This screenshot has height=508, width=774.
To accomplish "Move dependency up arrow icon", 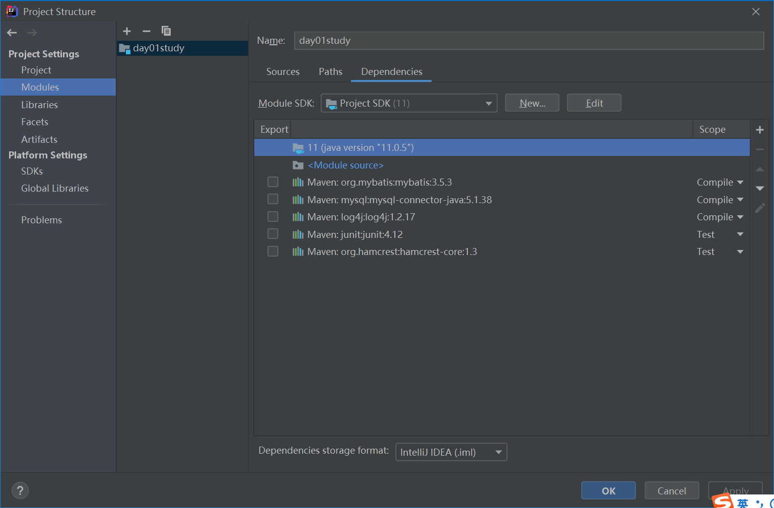I will tap(760, 170).
